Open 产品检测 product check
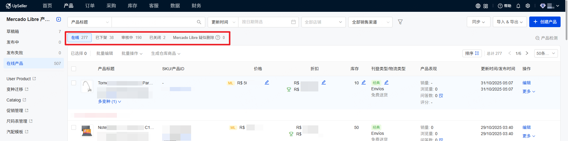Image resolution: width=568 pixels, height=141 pixels. [x=546, y=38]
